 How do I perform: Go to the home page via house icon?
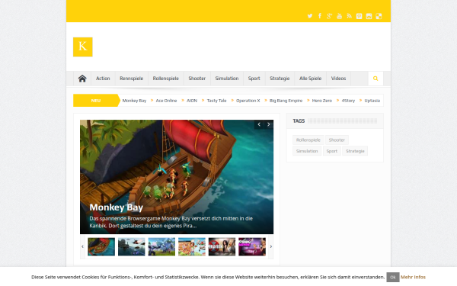click(x=82, y=79)
